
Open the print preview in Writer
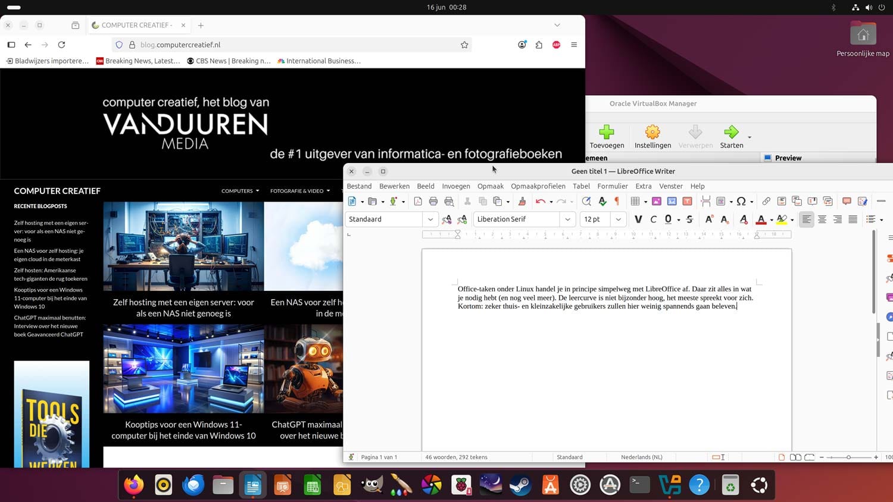tap(449, 202)
